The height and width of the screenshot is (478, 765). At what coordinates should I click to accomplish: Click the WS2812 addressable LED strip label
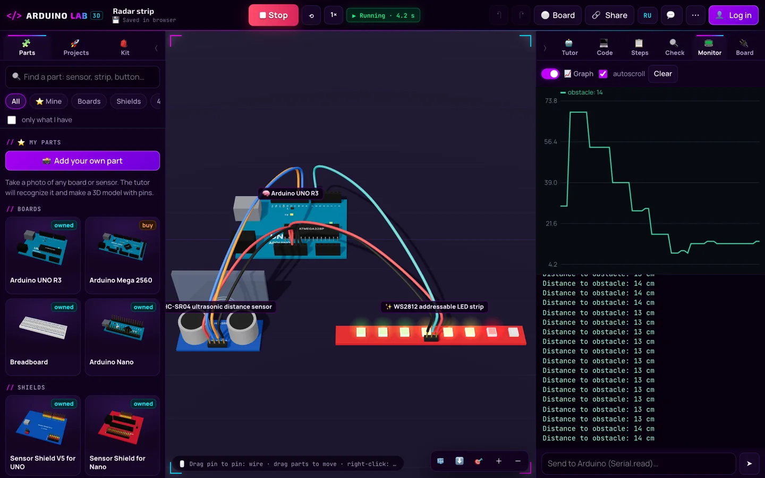click(x=434, y=306)
